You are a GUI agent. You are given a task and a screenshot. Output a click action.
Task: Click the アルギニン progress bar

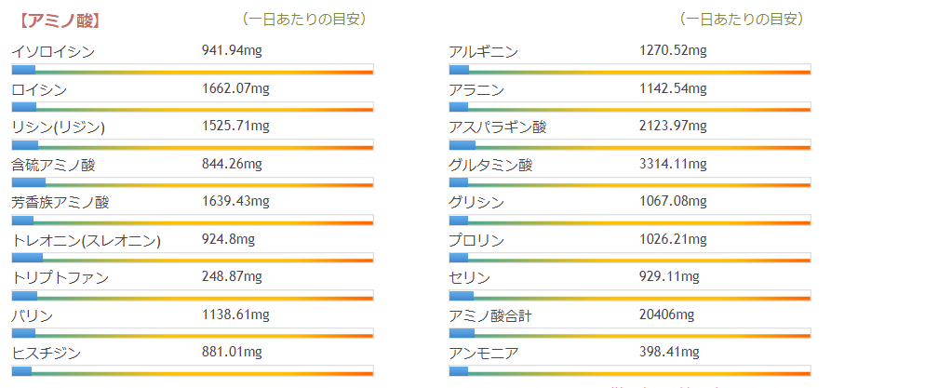[629, 70]
